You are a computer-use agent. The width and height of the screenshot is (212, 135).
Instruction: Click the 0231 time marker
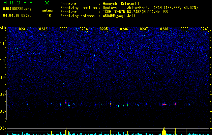point(23,29)
